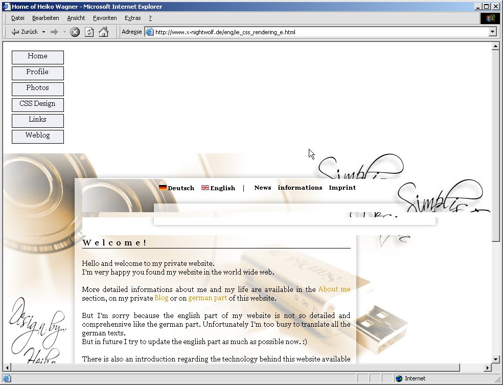This screenshot has width=503, height=385.
Task: Click the Refresh page icon
Action: tap(89, 32)
